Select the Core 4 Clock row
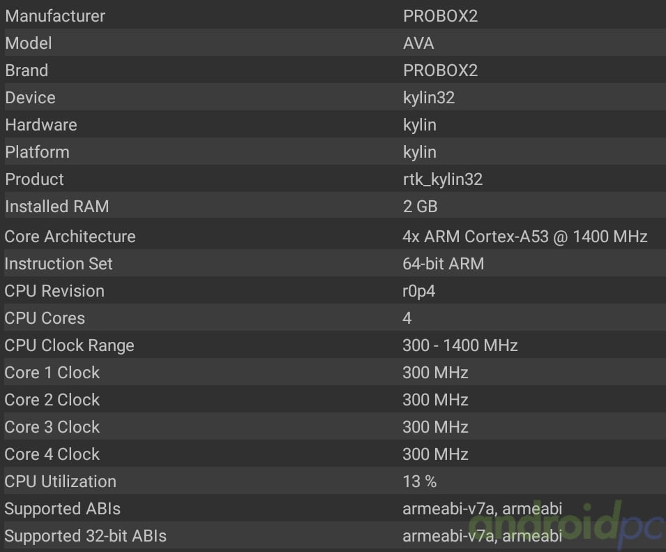This screenshot has width=666, height=552. coord(335,454)
